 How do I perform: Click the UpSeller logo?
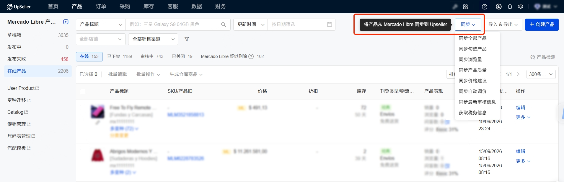19,6
